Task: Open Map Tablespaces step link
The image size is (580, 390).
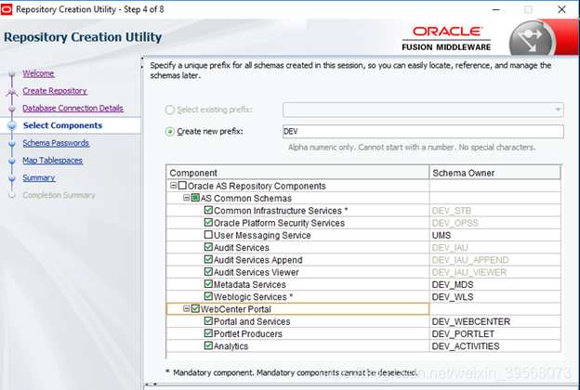Action: (53, 161)
